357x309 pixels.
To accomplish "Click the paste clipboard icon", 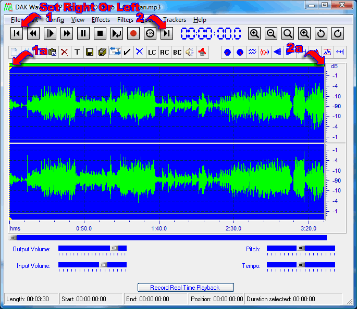I will 52,52.
